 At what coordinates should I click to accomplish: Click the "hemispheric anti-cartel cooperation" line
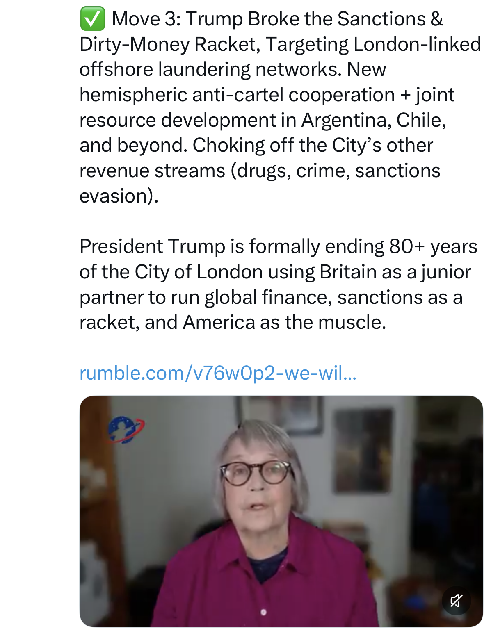(x=237, y=95)
